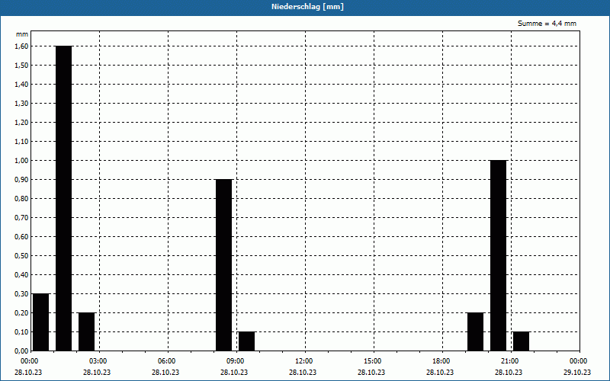This screenshot has height=381, width=610.
Task: Click the 0,70 y-axis value
Action: tap(21, 218)
